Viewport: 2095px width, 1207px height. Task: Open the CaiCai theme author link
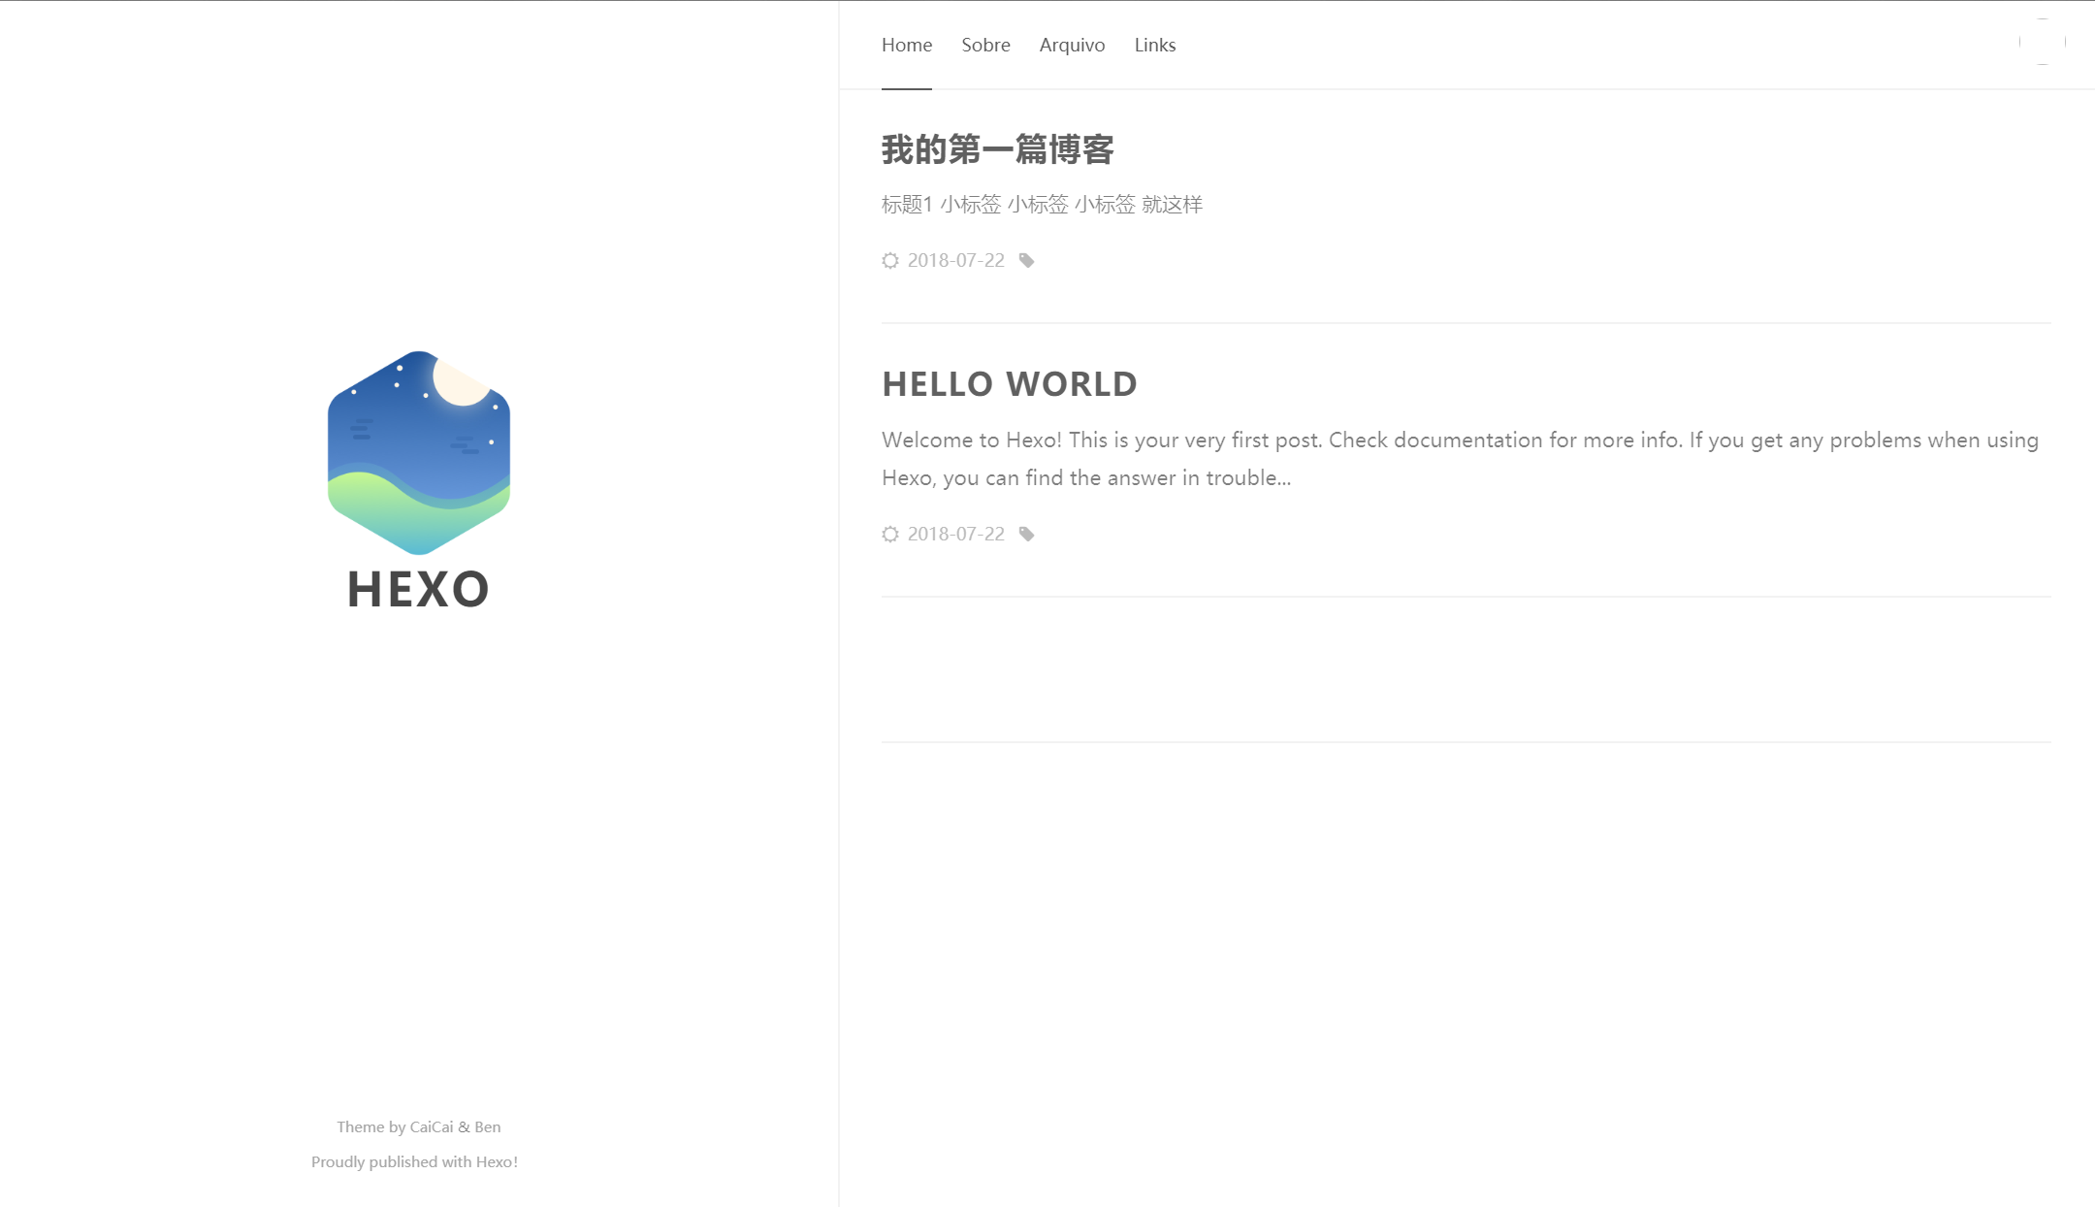click(431, 1126)
